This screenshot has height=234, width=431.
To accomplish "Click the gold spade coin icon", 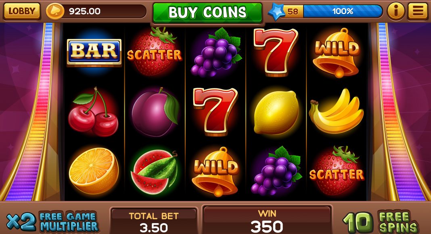I will [55, 11].
